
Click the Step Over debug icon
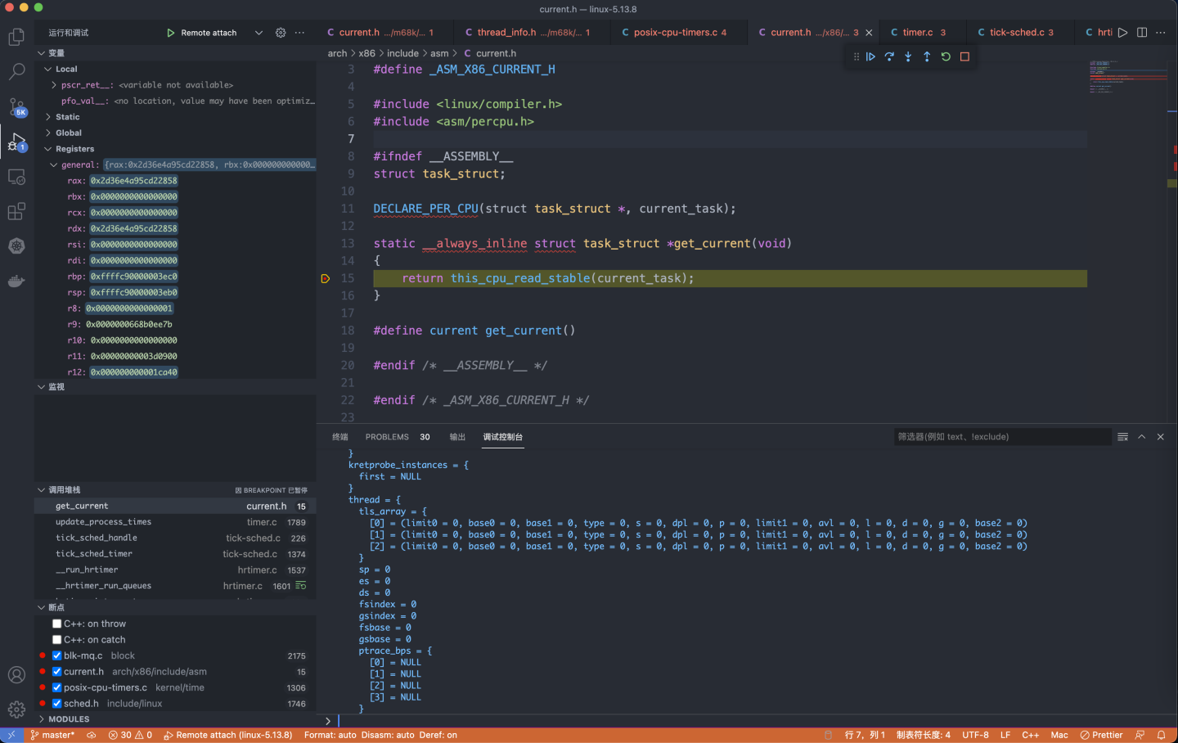click(889, 56)
